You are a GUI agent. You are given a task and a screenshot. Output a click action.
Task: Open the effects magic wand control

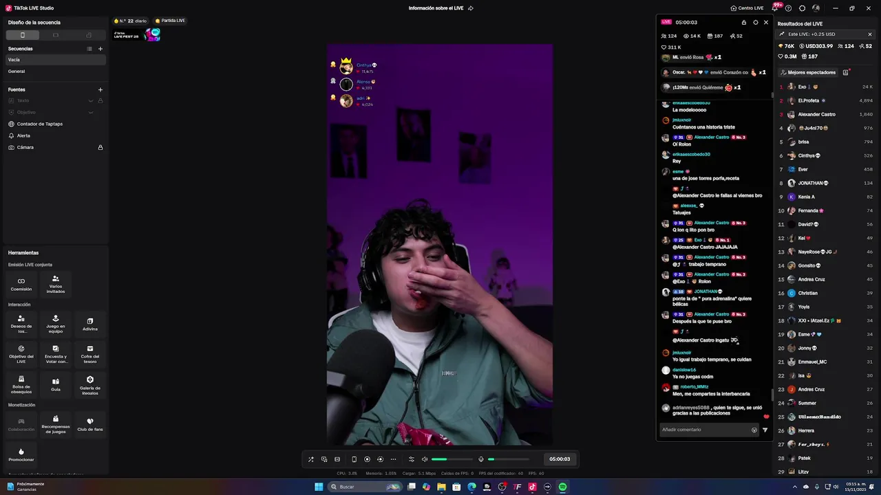(310, 459)
